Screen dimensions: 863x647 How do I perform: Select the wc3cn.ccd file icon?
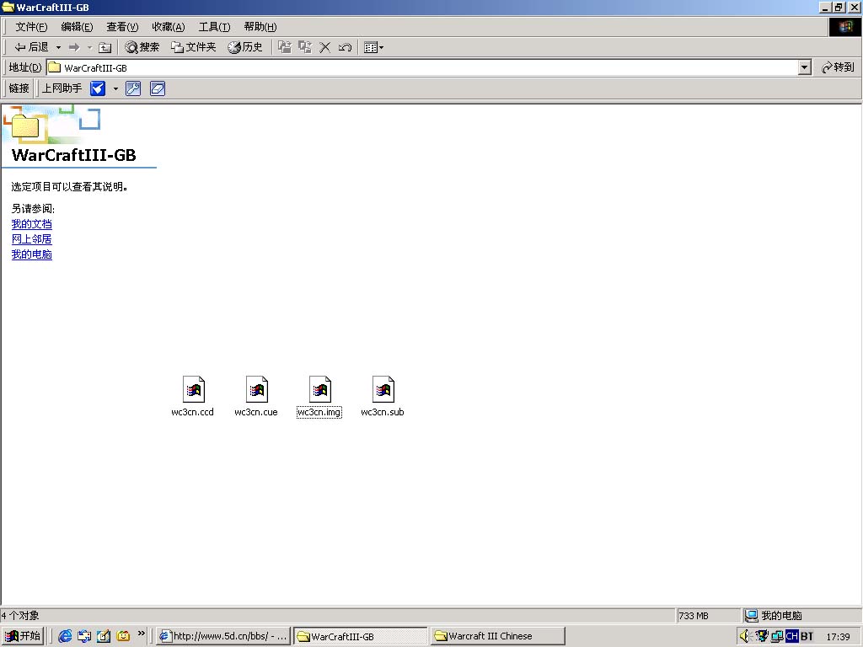[193, 389]
